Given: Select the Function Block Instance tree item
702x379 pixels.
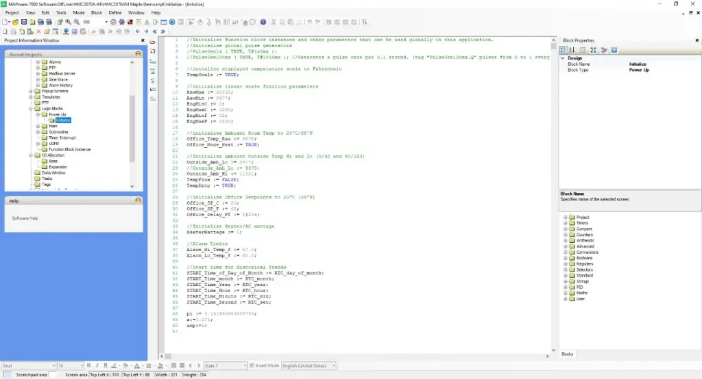Looking at the screenshot, I should pyautogui.click(x=69, y=150).
